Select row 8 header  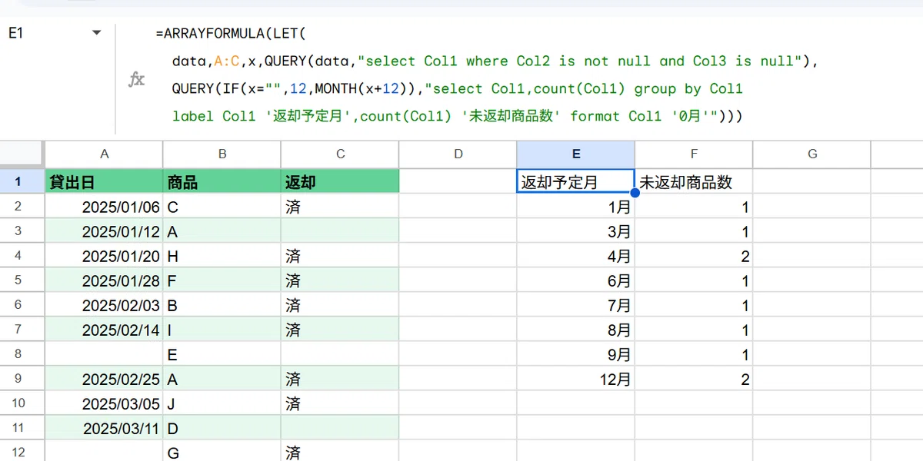[x=20, y=354]
